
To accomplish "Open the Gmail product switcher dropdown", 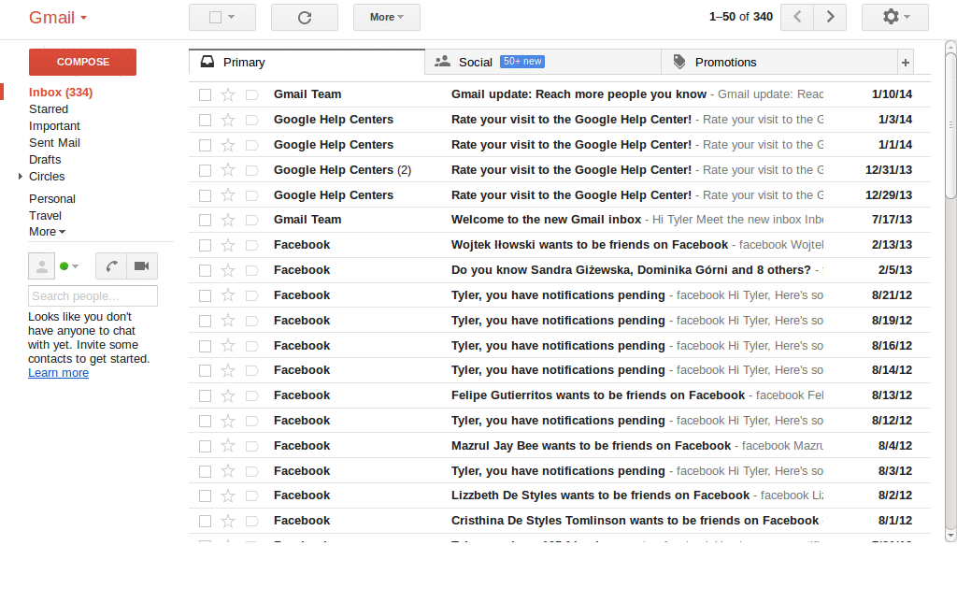I will coord(58,17).
